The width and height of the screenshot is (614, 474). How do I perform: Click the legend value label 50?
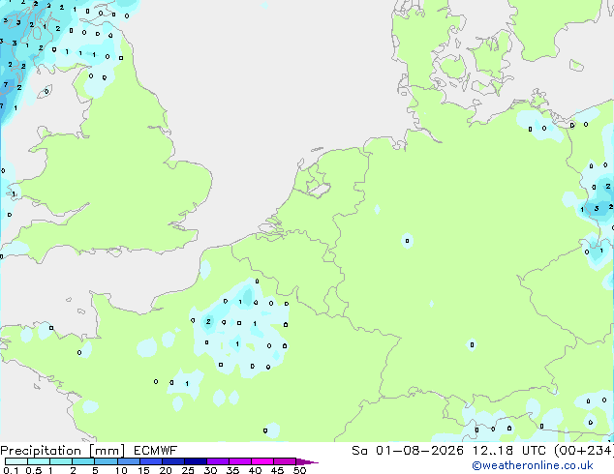point(299,470)
